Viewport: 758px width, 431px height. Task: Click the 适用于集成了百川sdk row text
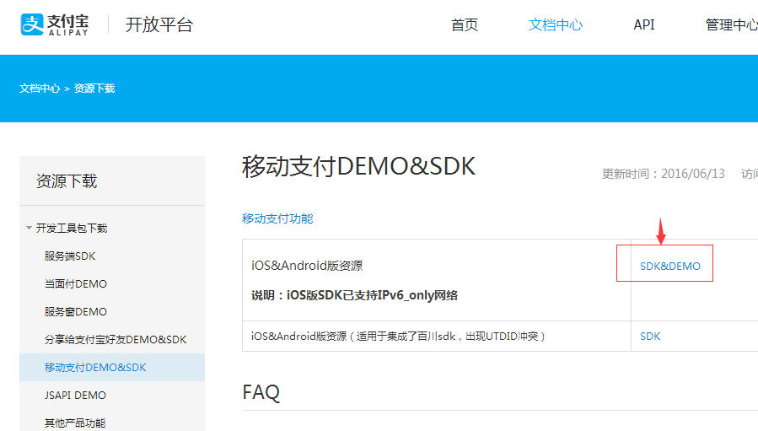coord(398,337)
